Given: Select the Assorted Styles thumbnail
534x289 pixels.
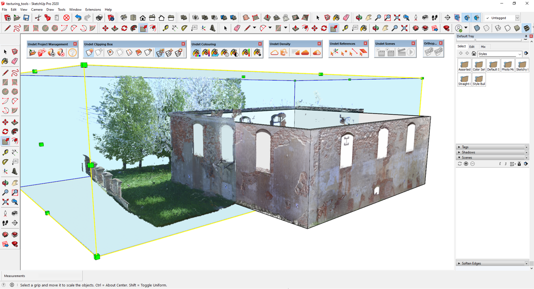Looking at the screenshot, I should click(464, 65).
